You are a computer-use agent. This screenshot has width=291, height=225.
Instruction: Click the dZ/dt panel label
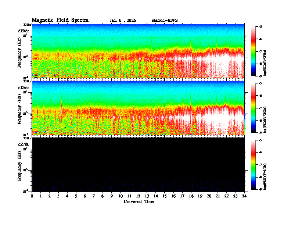(x=24, y=144)
